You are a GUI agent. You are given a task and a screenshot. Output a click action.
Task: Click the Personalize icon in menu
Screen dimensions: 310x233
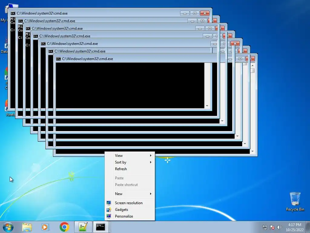coord(109,216)
